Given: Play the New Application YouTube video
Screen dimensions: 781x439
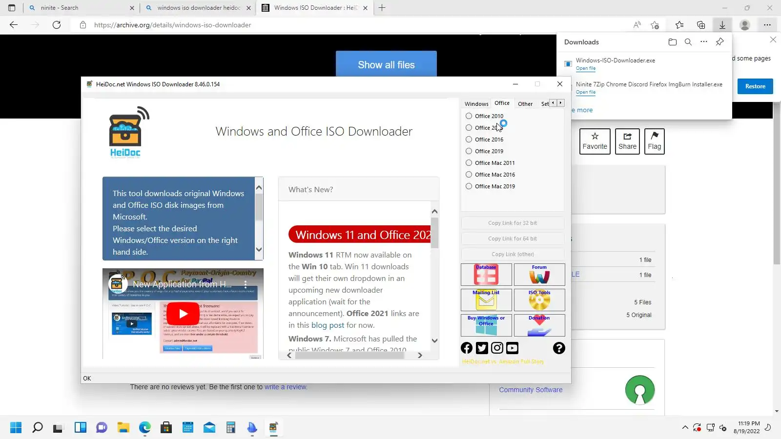Looking at the screenshot, I should (x=183, y=314).
